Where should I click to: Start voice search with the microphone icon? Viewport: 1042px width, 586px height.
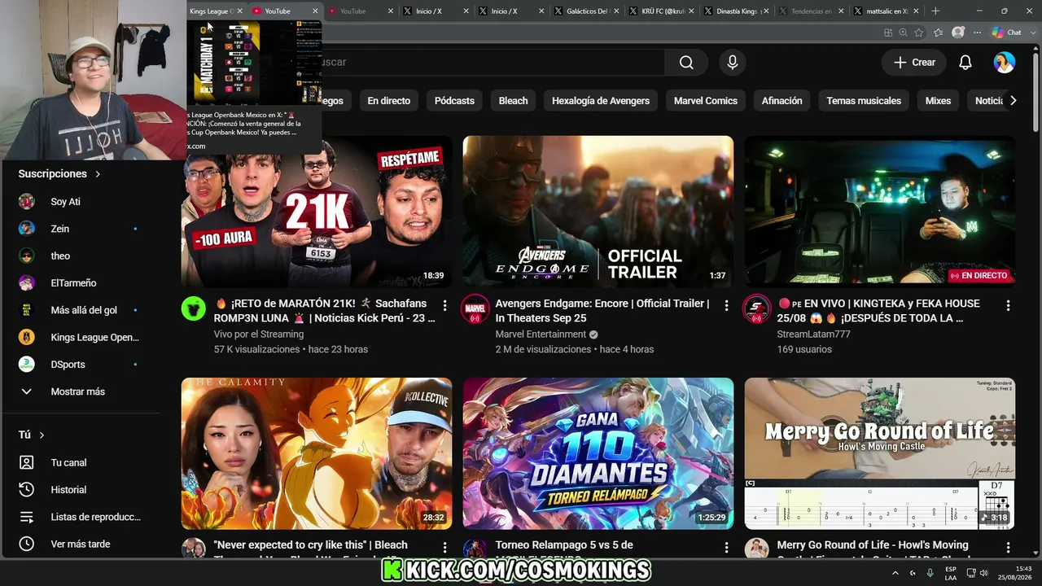(733, 63)
